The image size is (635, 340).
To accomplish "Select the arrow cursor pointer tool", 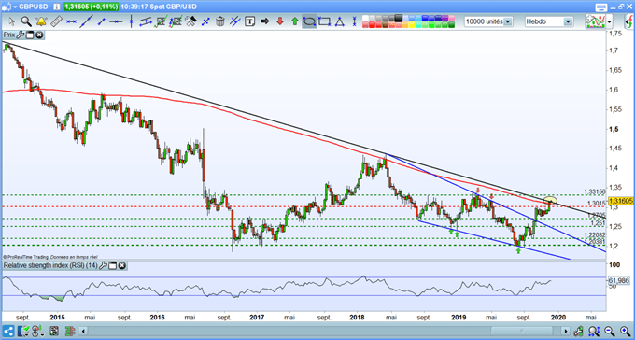I will tap(11, 21).
